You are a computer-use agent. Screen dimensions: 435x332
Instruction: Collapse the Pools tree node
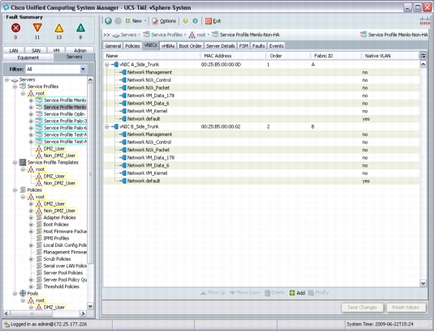pos(15,293)
